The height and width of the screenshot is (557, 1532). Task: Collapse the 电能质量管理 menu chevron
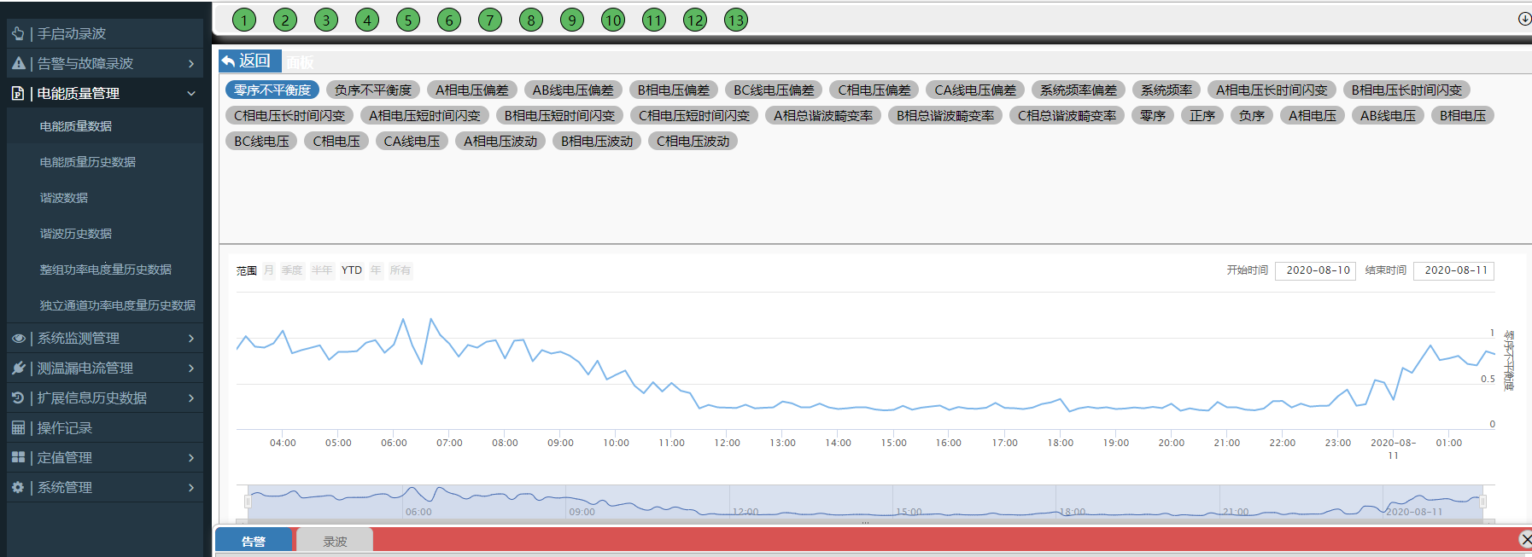191,94
